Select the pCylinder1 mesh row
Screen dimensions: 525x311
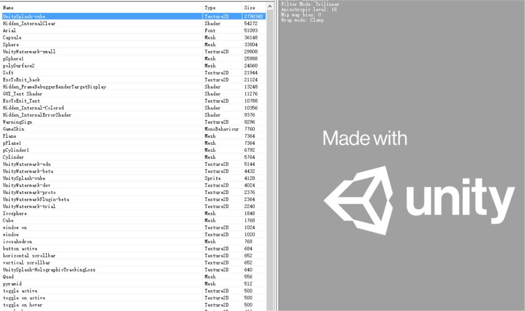pos(134,150)
